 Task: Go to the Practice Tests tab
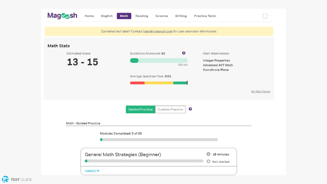(x=205, y=16)
